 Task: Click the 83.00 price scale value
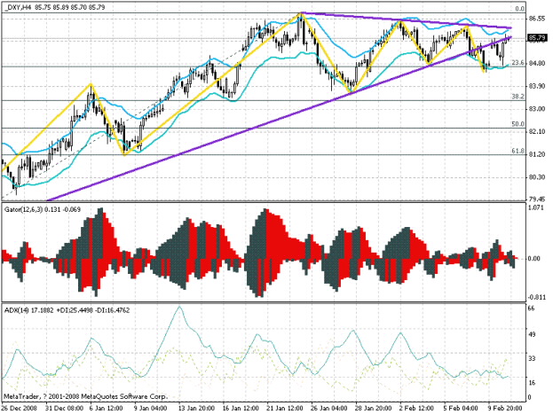pyautogui.click(x=537, y=109)
